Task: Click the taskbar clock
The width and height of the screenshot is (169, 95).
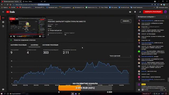Action: tap(163, 94)
